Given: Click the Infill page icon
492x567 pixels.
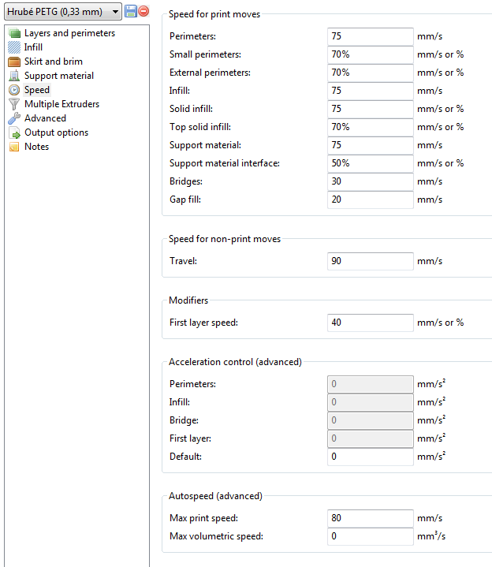Looking at the screenshot, I should click(x=14, y=47).
